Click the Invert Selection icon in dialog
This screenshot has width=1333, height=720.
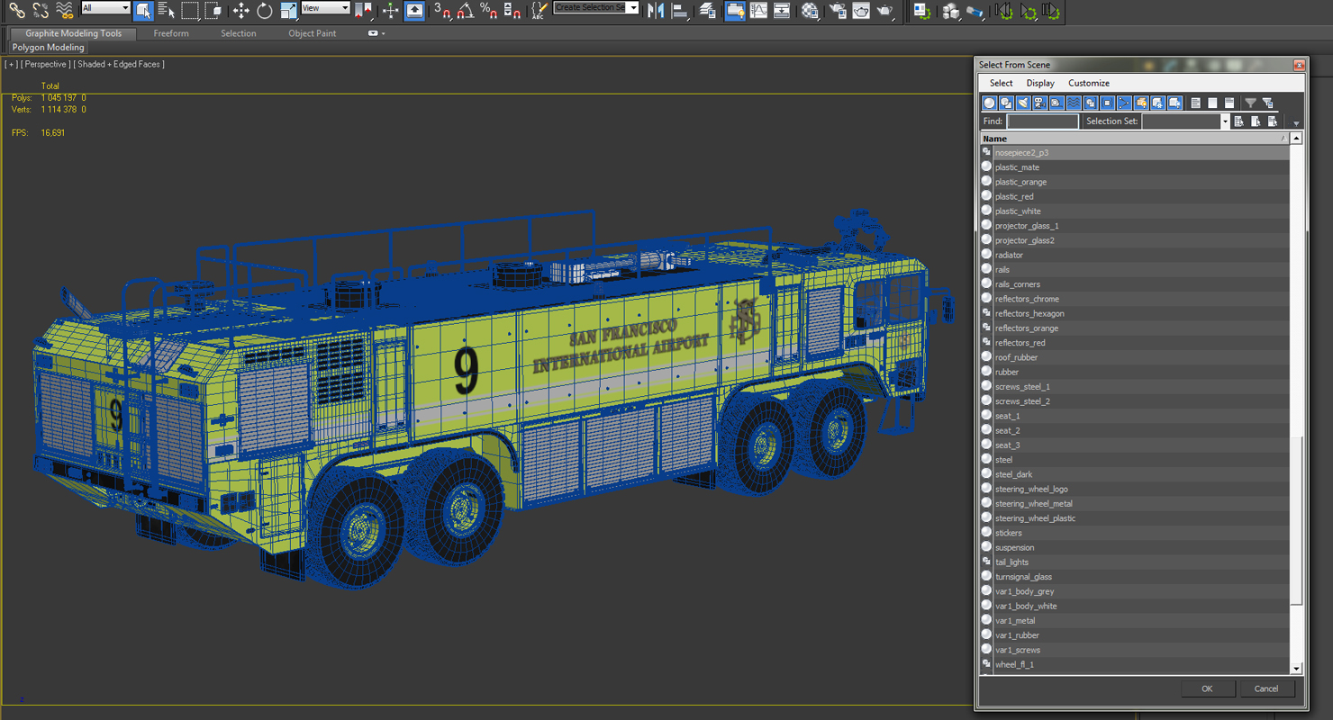point(1229,103)
